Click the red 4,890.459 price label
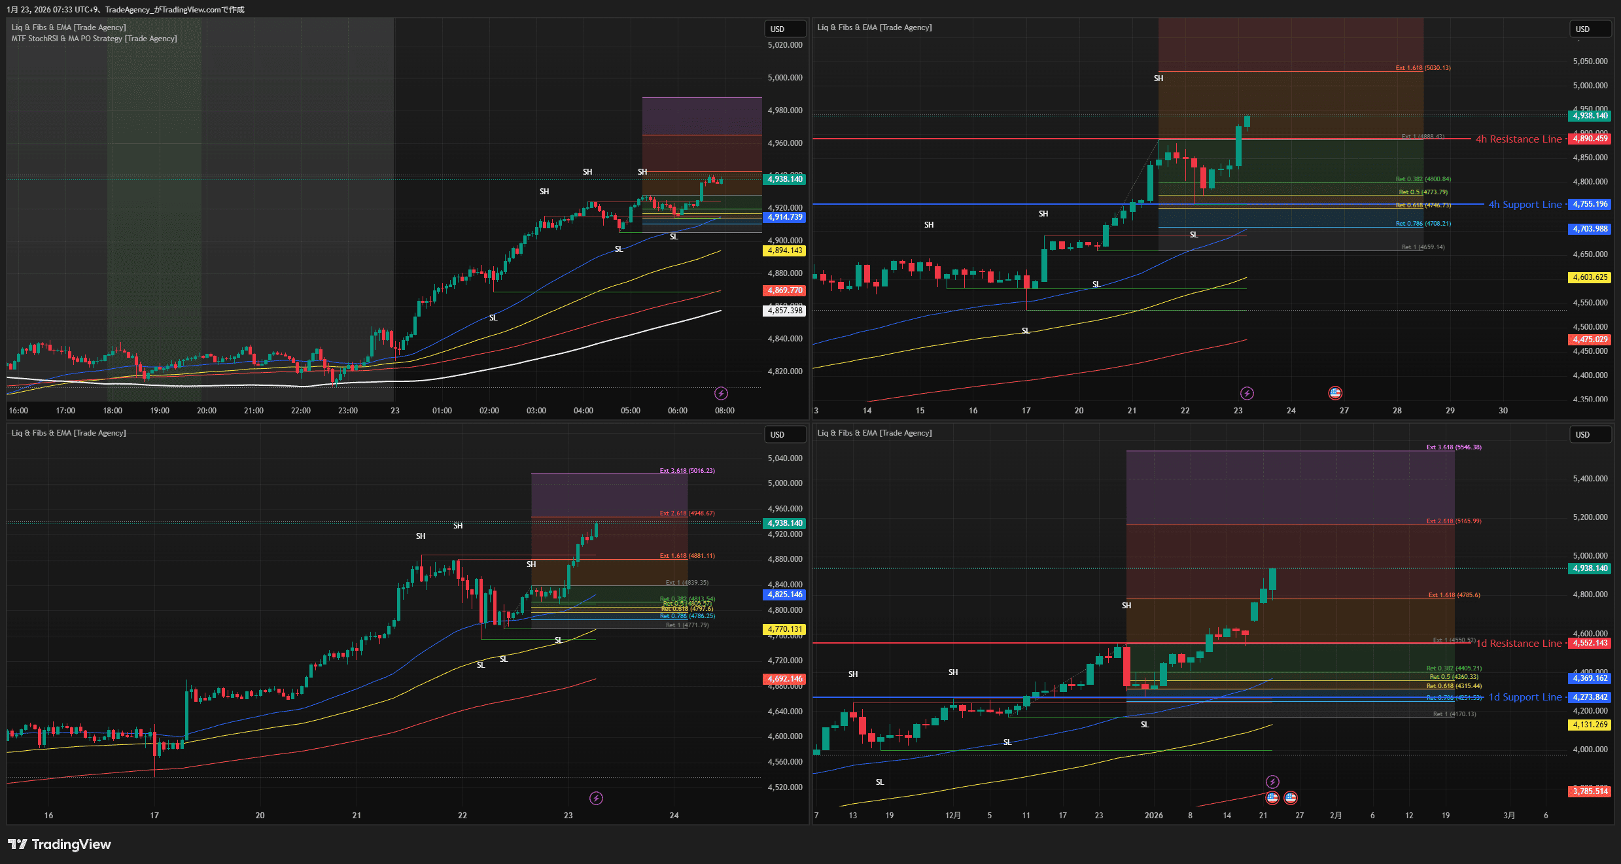This screenshot has height=864, width=1621. 1590,139
